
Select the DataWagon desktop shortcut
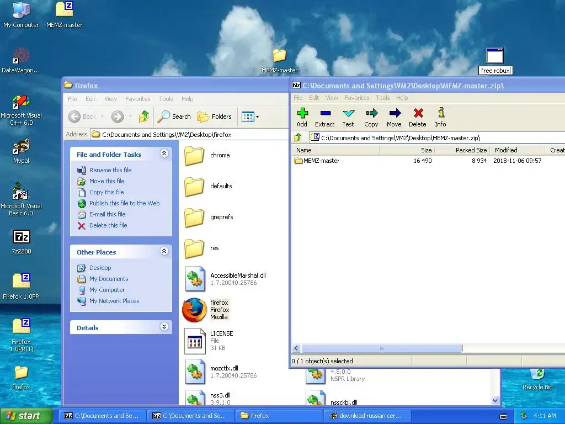coord(21,60)
